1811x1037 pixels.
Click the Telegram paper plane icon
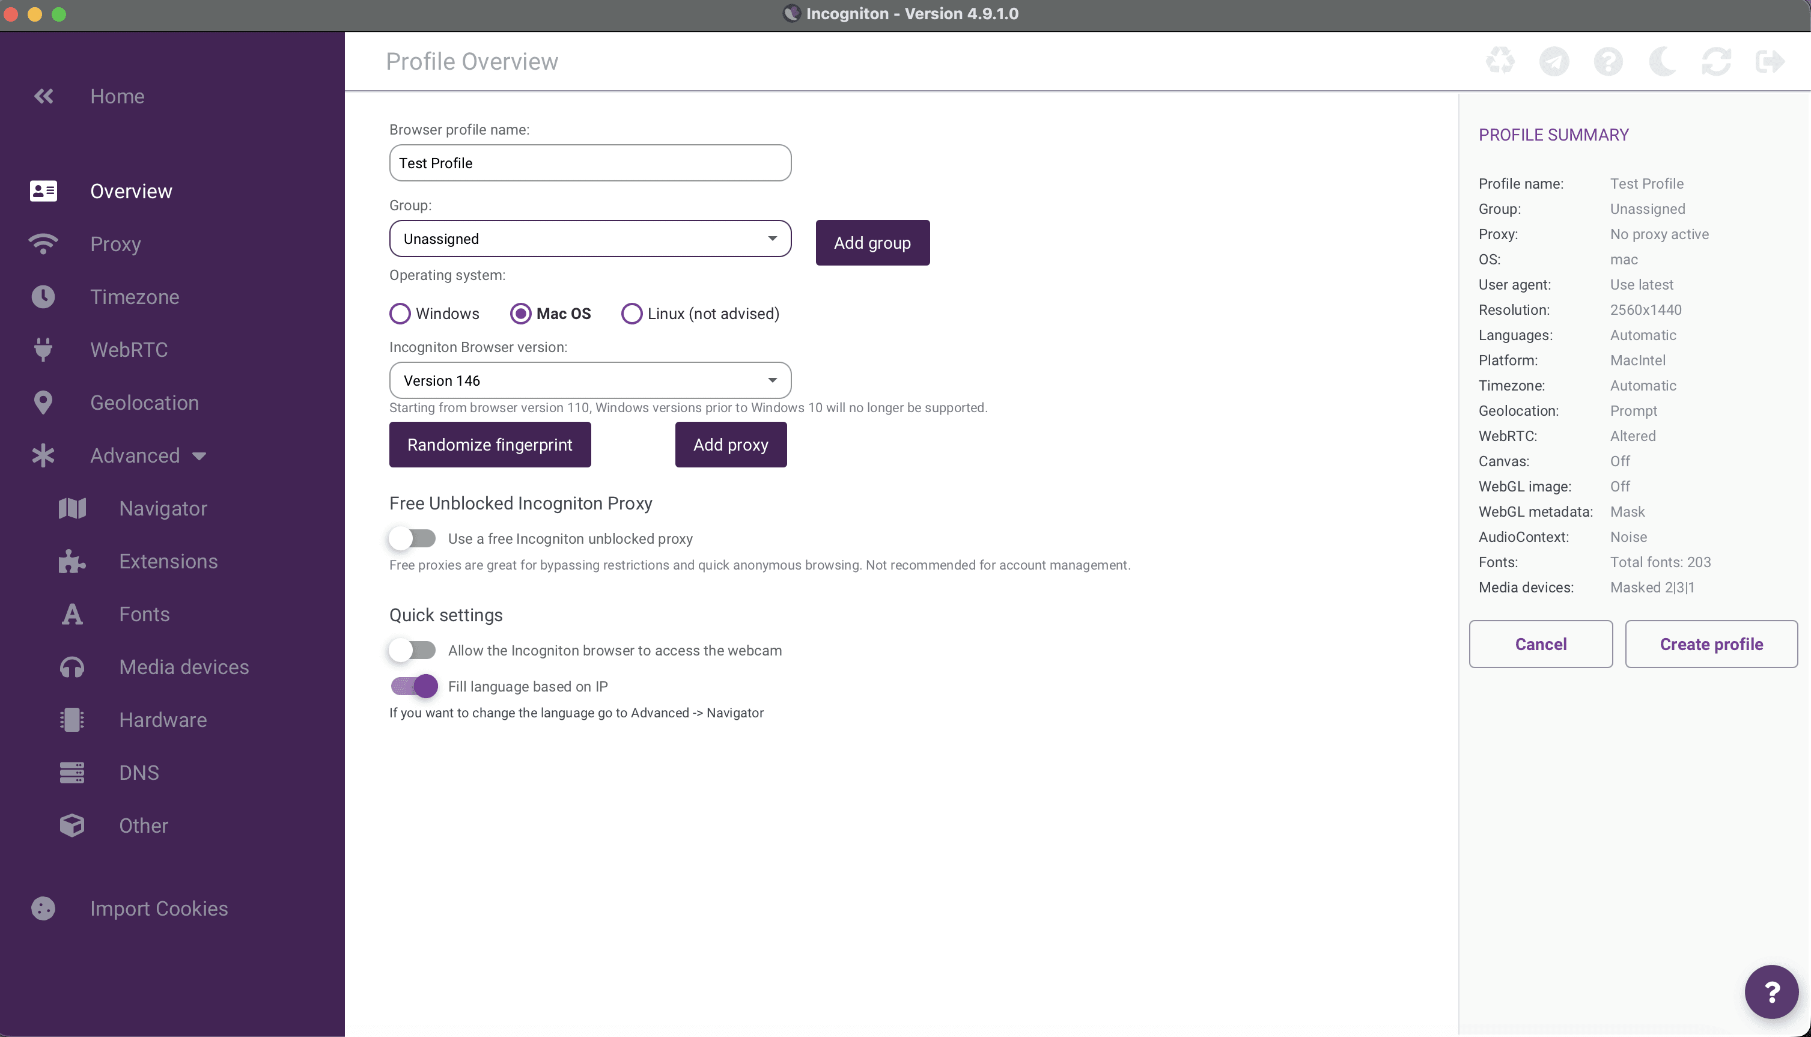point(1554,61)
